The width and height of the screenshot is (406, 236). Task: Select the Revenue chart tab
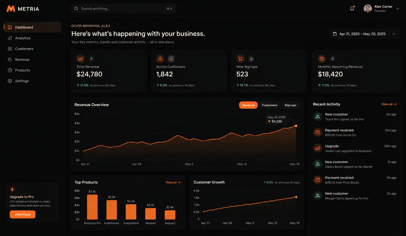point(248,105)
